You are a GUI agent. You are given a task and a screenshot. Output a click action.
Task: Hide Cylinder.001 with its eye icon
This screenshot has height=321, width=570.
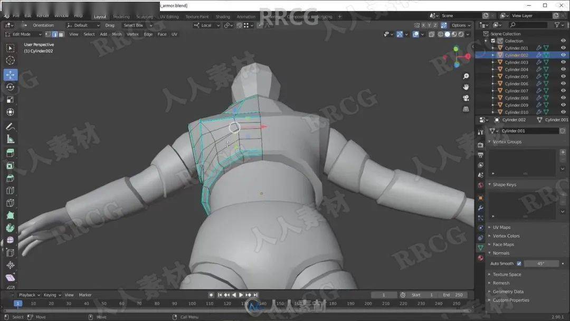pos(563,48)
